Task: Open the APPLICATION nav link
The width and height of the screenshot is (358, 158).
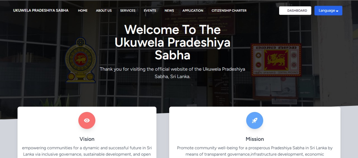Action: (193, 11)
